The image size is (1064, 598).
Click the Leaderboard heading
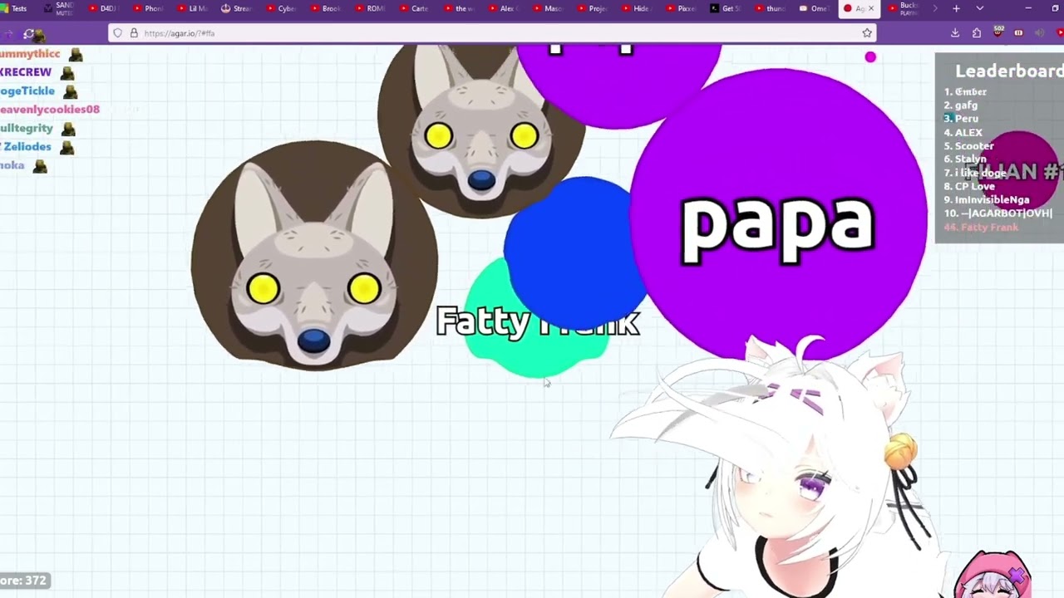[x=1008, y=71]
